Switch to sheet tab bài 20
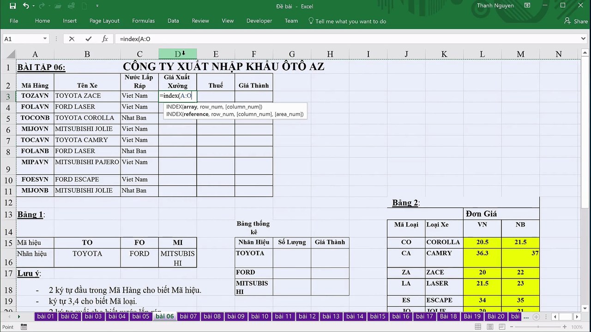The height and width of the screenshot is (332, 591). (496, 316)
